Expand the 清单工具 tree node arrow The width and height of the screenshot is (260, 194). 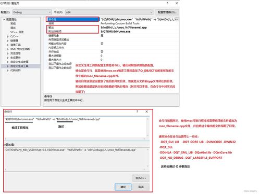[8, 45]
